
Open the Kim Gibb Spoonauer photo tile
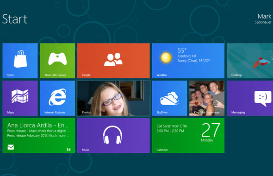coord(207,98)
